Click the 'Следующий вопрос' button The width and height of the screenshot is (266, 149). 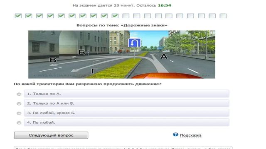pos(51,135)
